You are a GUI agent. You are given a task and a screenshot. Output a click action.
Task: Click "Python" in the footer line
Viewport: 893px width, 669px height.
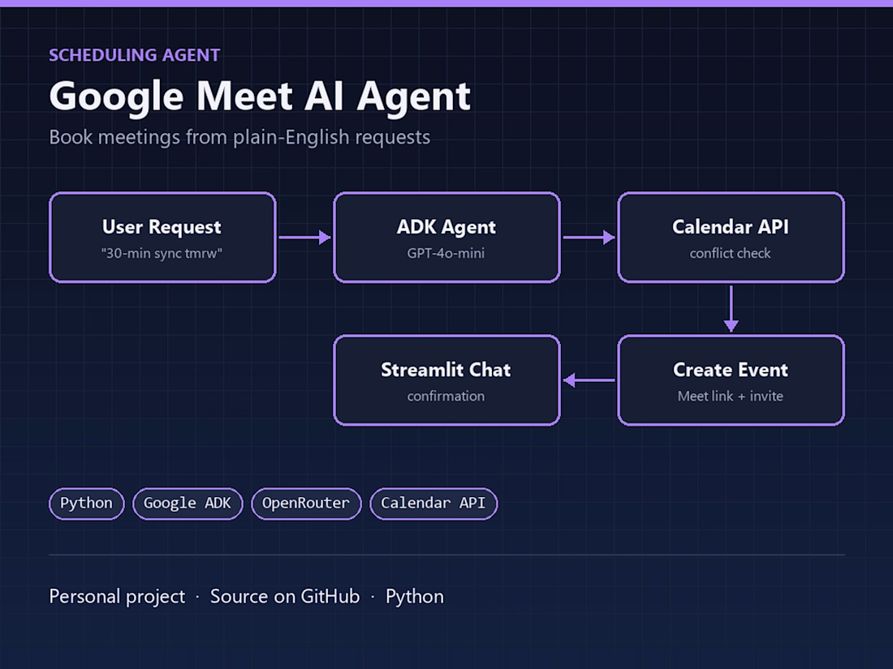[415, 597]
